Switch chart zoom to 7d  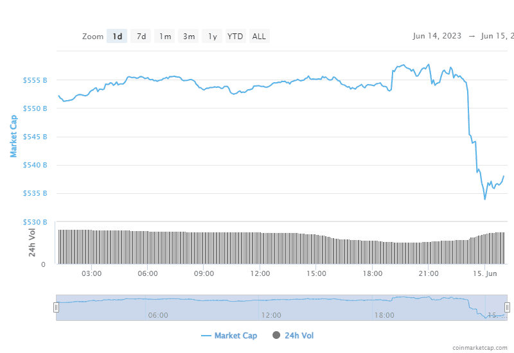(141, 37)
